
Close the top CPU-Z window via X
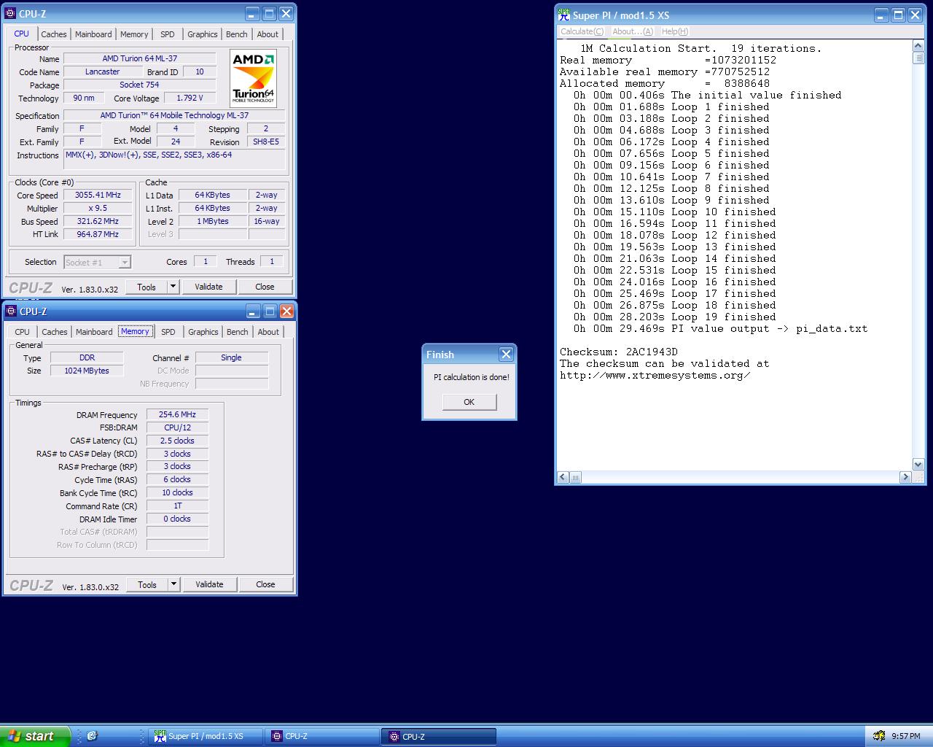[286, 13]
